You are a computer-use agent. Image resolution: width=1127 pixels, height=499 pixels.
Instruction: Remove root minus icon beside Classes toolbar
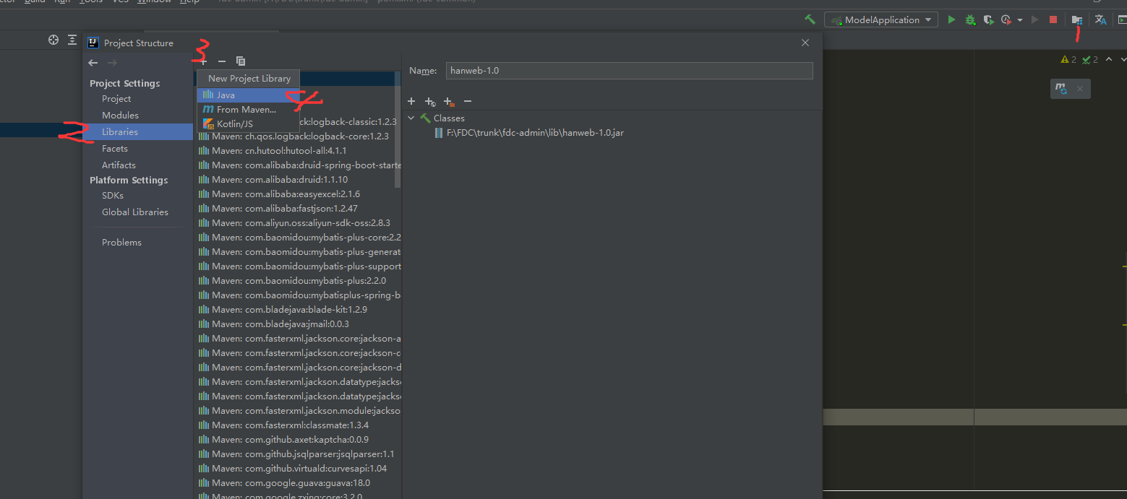[x=468, y=101]
